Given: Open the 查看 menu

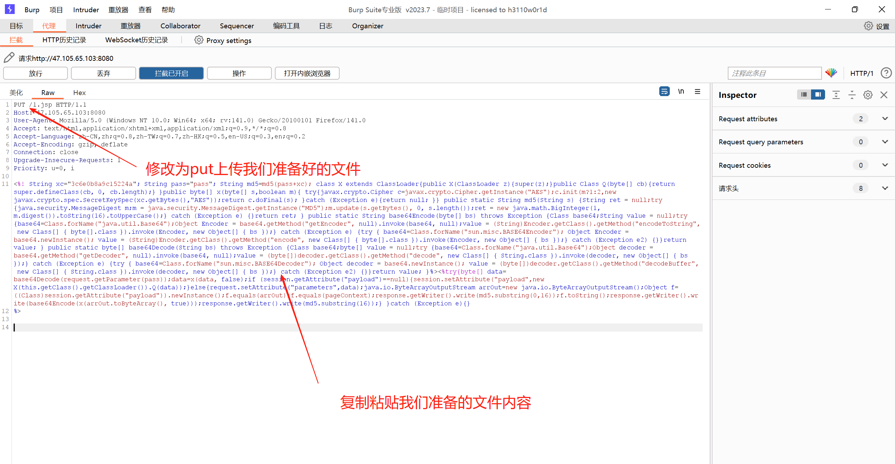Looking at the screenshot, I should tap(145, 10).
